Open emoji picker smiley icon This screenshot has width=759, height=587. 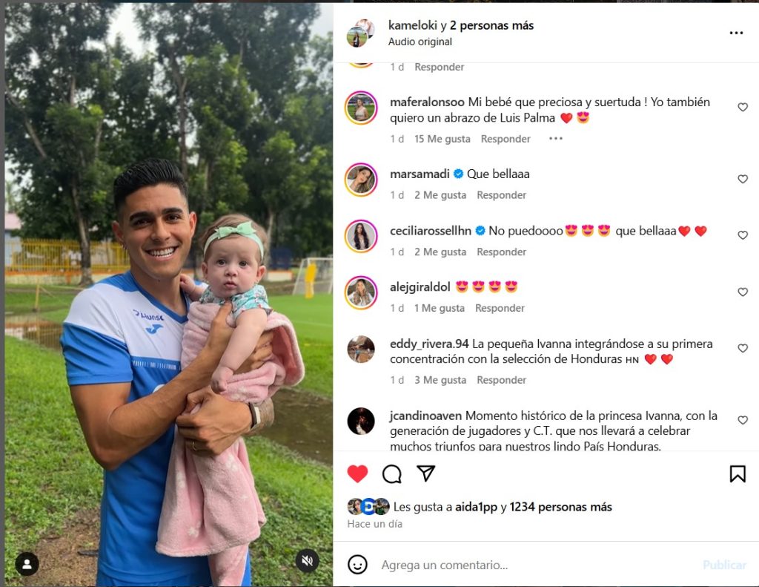[x=357, y=565]
